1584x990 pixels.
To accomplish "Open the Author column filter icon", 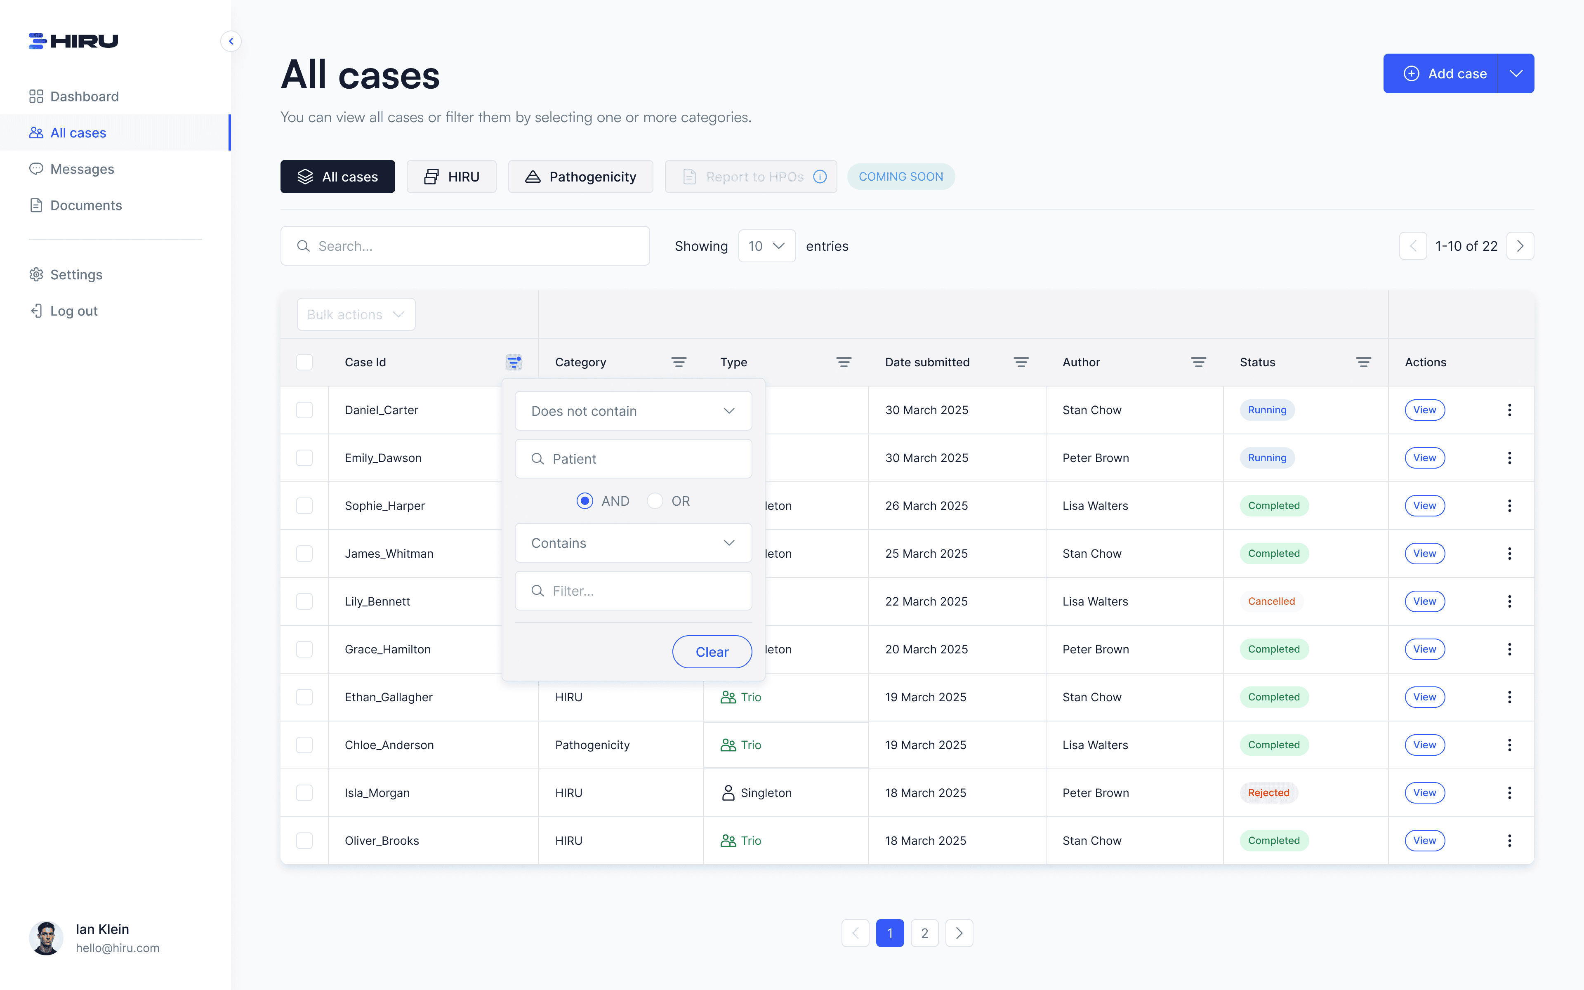I will [x=1198, y=362].
